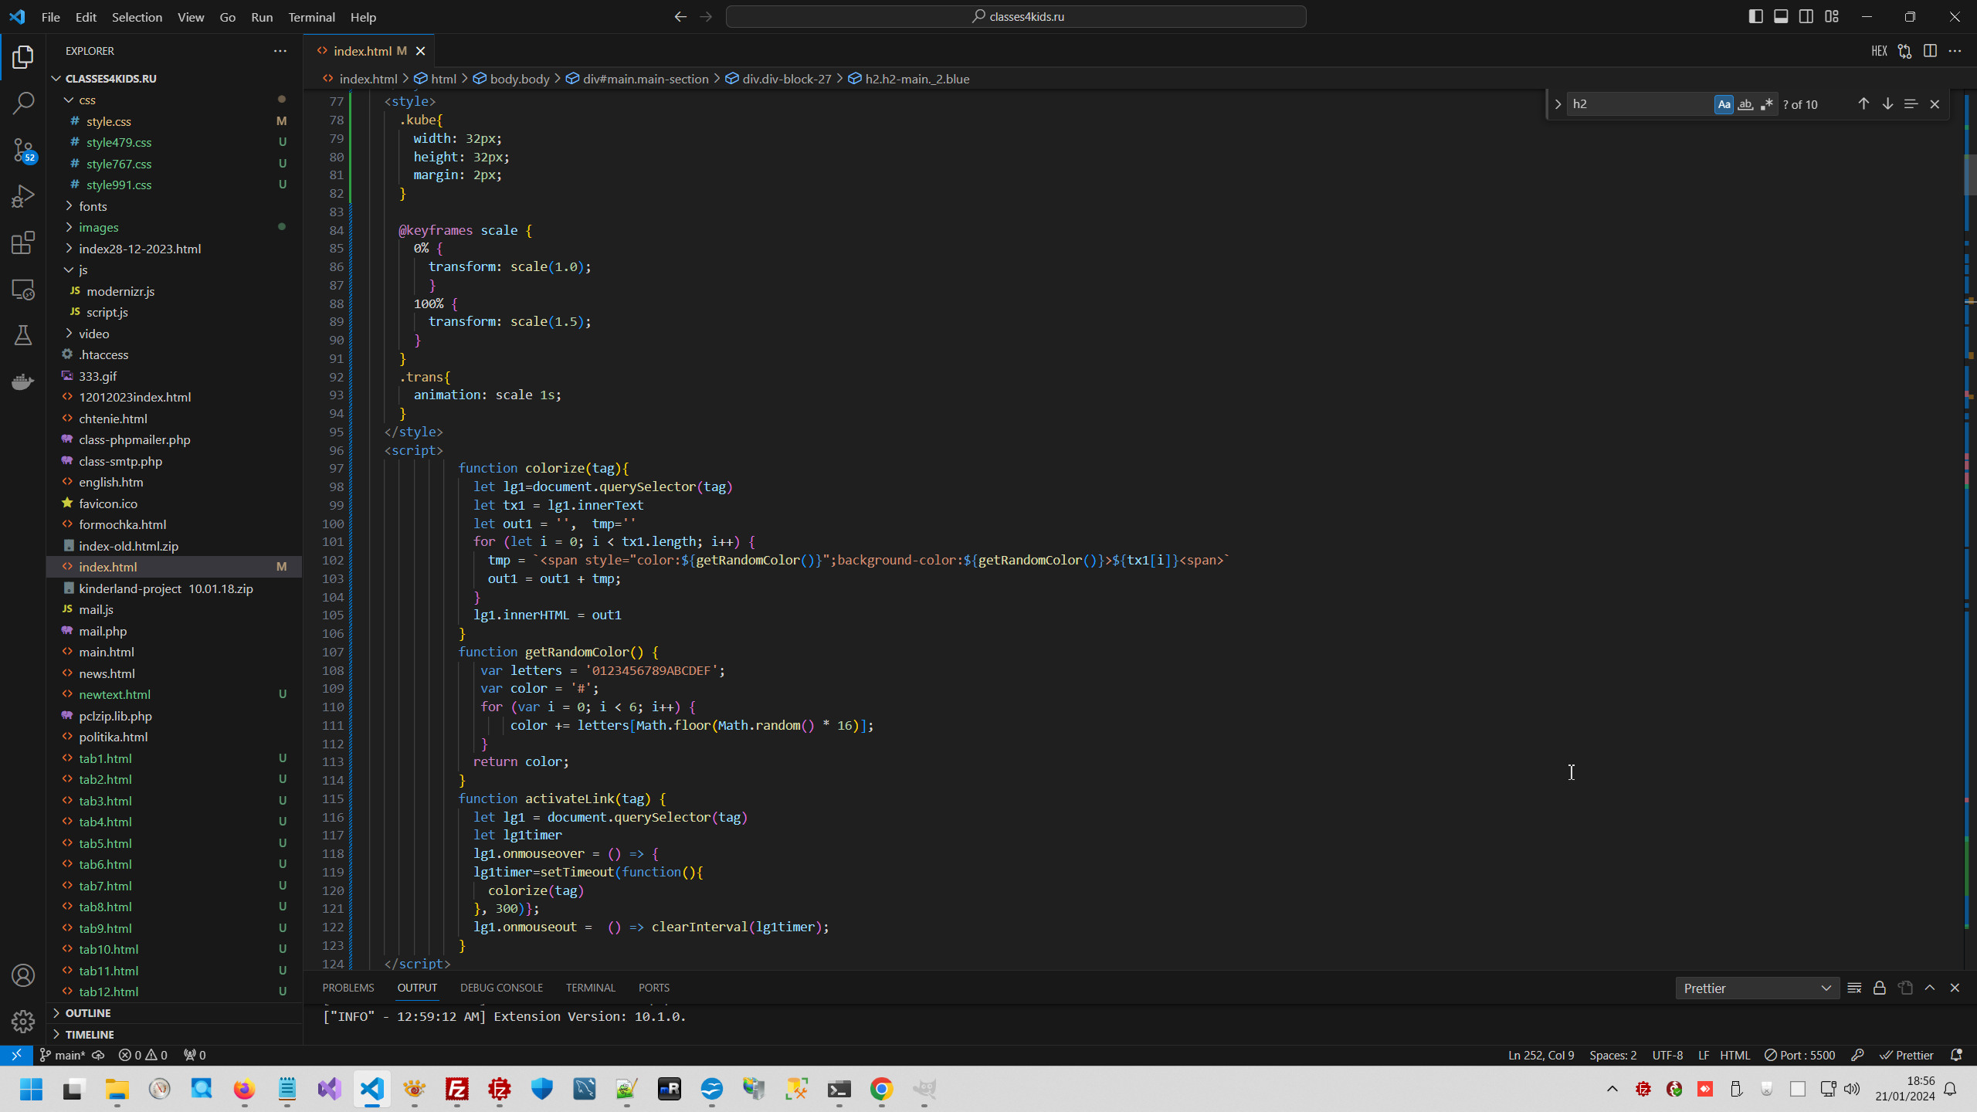1977x1112 pixels.
Task: Expand the fonts folder
Action: (93, 206)
